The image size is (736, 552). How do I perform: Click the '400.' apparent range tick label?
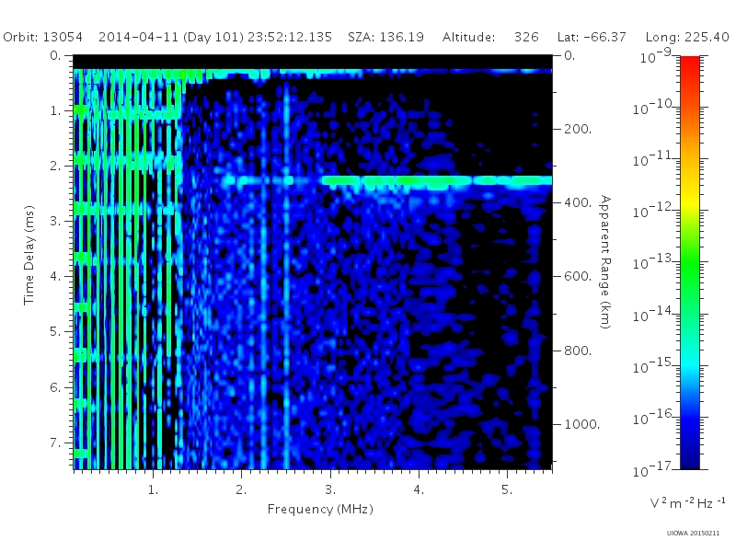click(578, 202)
